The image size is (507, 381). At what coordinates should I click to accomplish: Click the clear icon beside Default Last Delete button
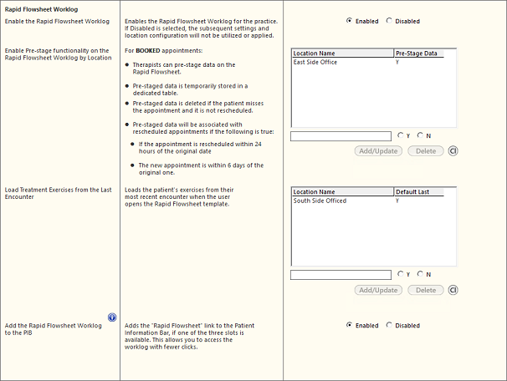tap(453, 290)
